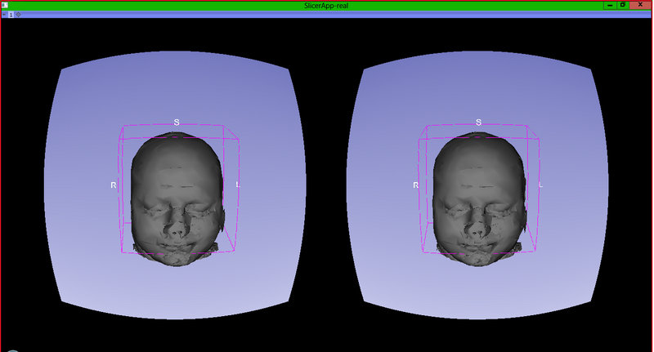This screenshot has width=654, height=352.
Task: Open the SlicerApp window system menu icon
Action: coord(5,5)
